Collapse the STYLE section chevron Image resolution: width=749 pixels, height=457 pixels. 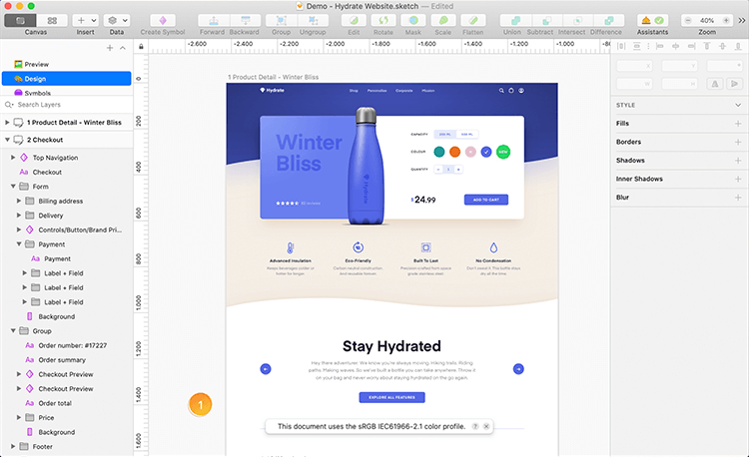[x=738, y=105]
